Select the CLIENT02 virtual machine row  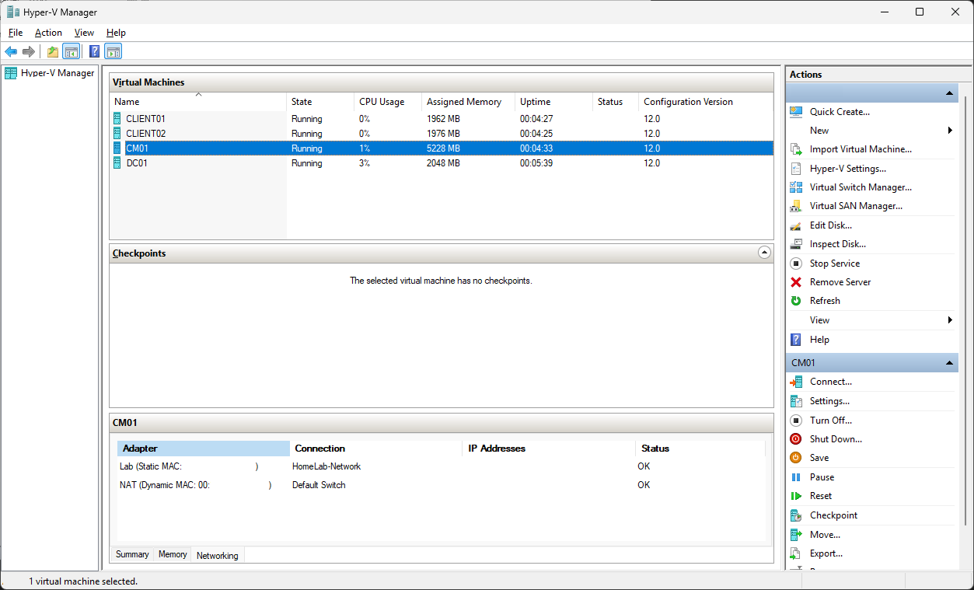coord(442,134)
